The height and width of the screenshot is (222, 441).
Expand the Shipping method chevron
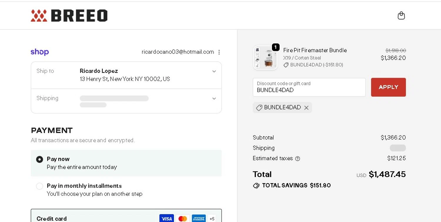pyautogui.click(x=214, y=99)
